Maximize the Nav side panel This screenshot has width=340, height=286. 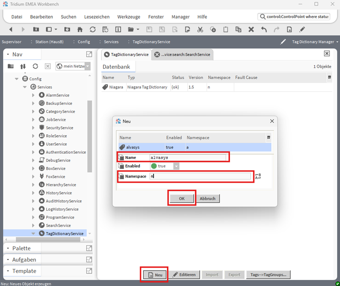click(89, 54)
